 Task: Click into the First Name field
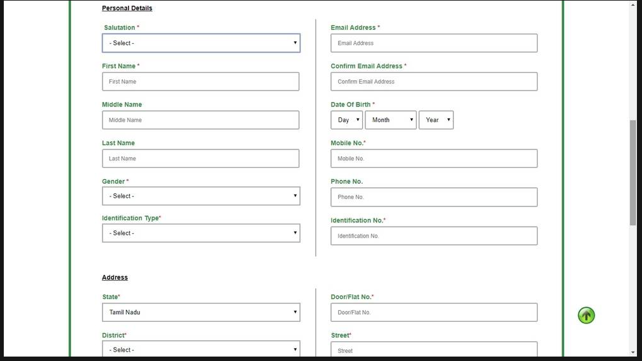[201, 82]
